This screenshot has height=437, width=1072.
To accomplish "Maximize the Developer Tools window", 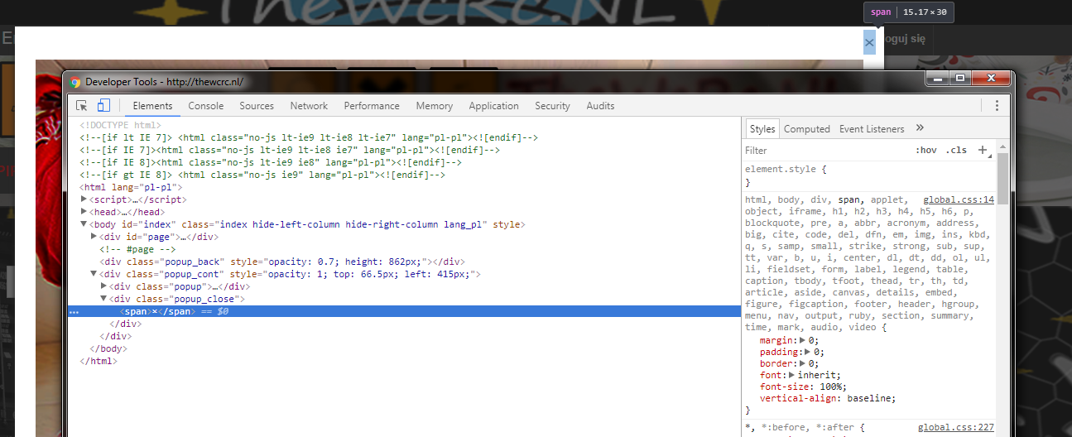I will [959, 79].
